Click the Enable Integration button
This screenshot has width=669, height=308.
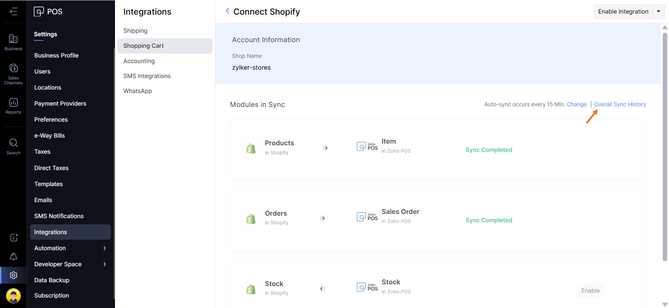click(x=623, y=11)
